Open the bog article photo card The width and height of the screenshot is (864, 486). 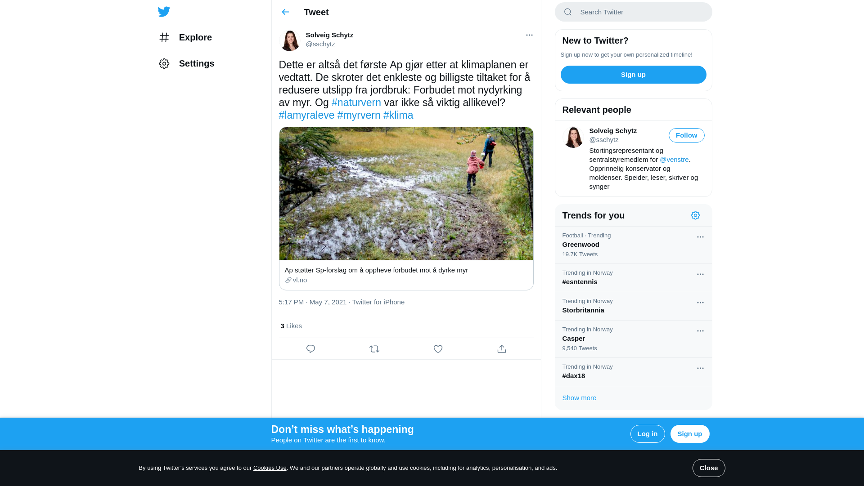pos(406,194)
